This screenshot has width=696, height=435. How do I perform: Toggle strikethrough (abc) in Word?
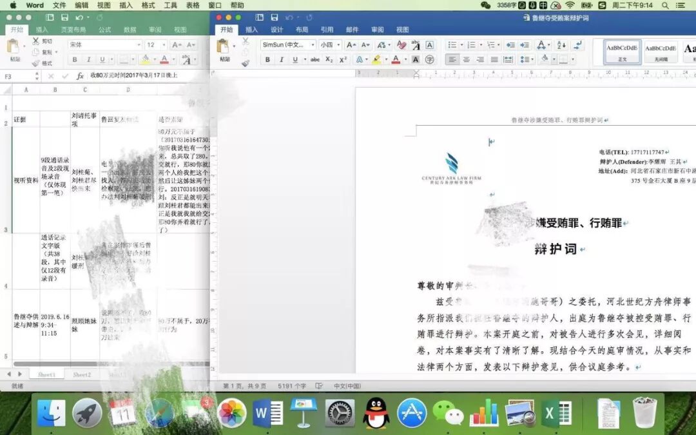[x=315, y=59]
